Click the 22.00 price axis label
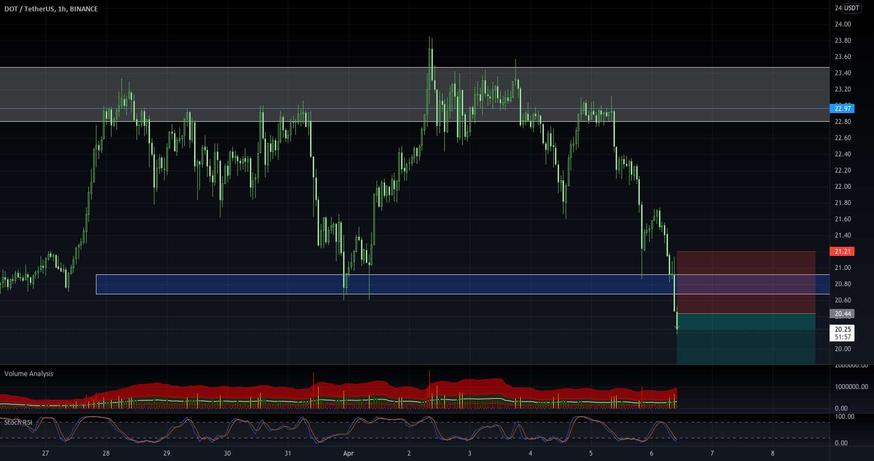The image size is (874, 461). [843, 187]
